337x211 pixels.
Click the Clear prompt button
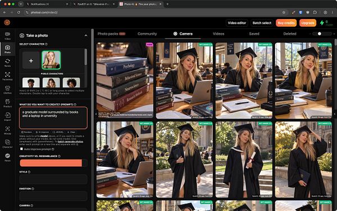tap(71, 132)
